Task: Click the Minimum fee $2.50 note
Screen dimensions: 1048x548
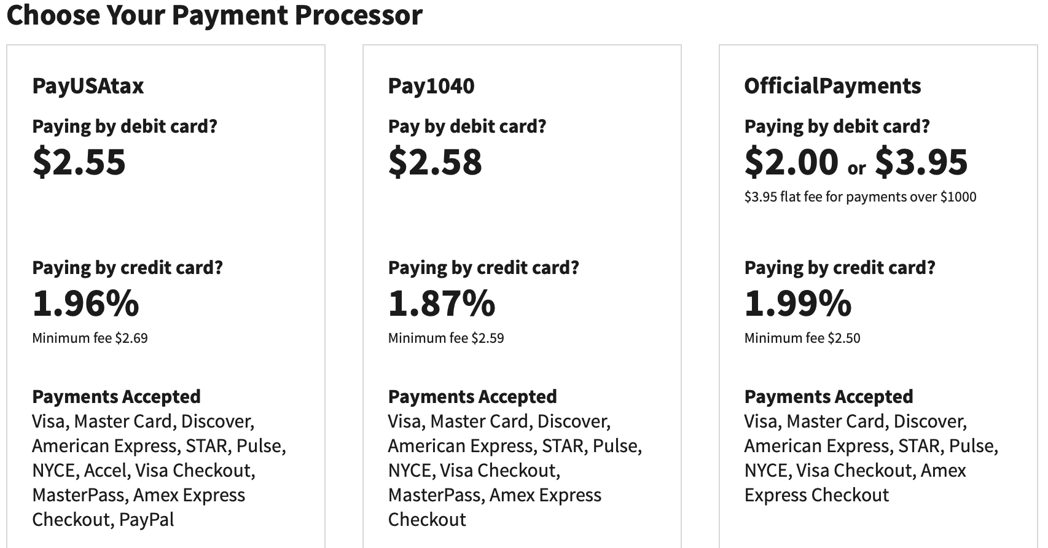Action: [802, 338]
